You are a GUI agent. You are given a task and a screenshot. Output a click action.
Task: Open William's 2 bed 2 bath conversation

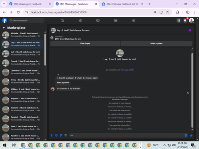tap(22, 91)
